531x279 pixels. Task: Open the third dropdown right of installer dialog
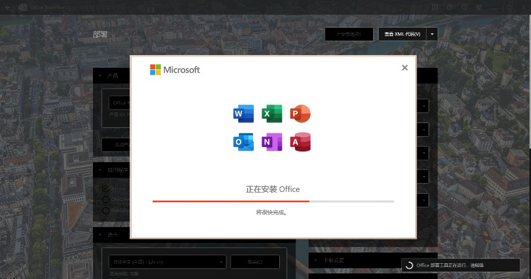pyautogui.click(x=423, y=154)
